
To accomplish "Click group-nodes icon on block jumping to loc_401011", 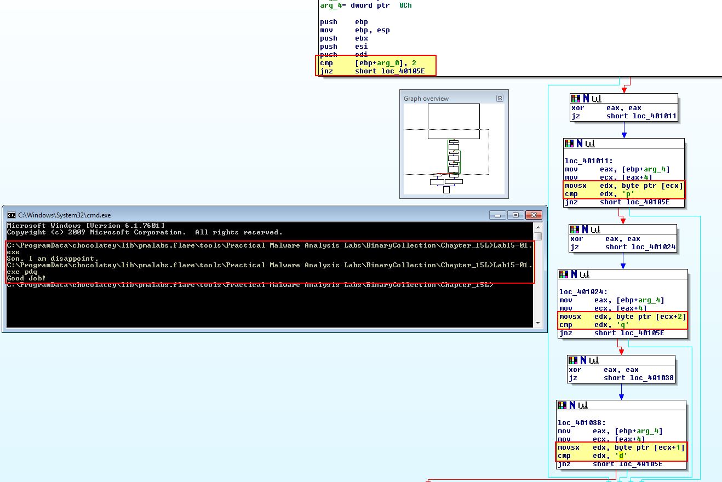I will click(x=596, y=99).
